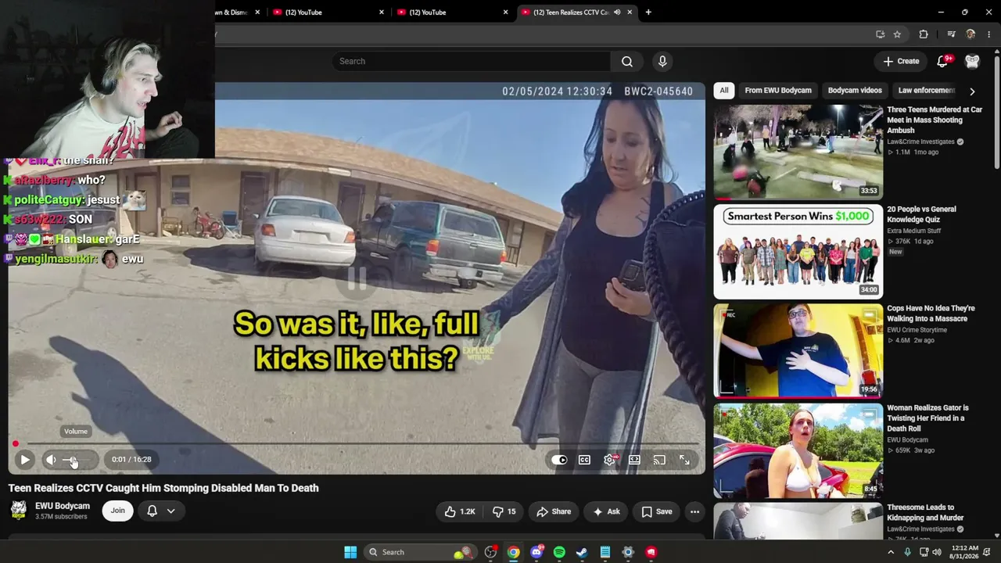
Task: Show hidden system tray icons
Action: [x=891, y=552]
